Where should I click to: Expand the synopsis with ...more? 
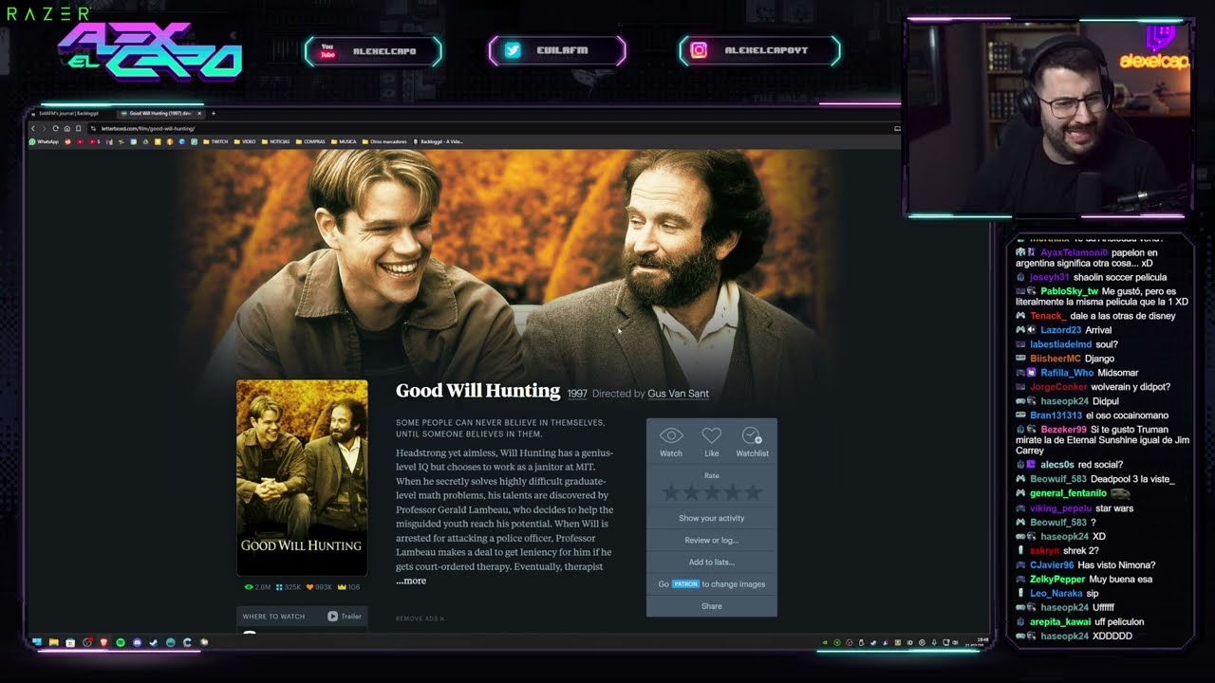click(411, 581)
